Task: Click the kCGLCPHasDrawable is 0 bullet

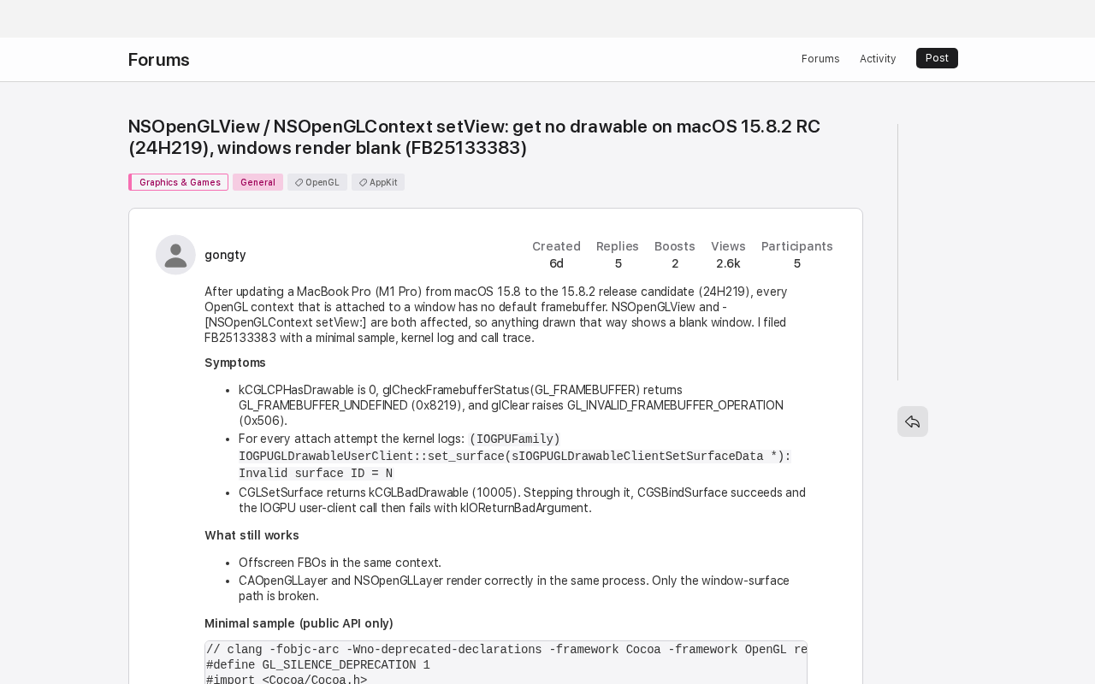Action: coord(511,405)
